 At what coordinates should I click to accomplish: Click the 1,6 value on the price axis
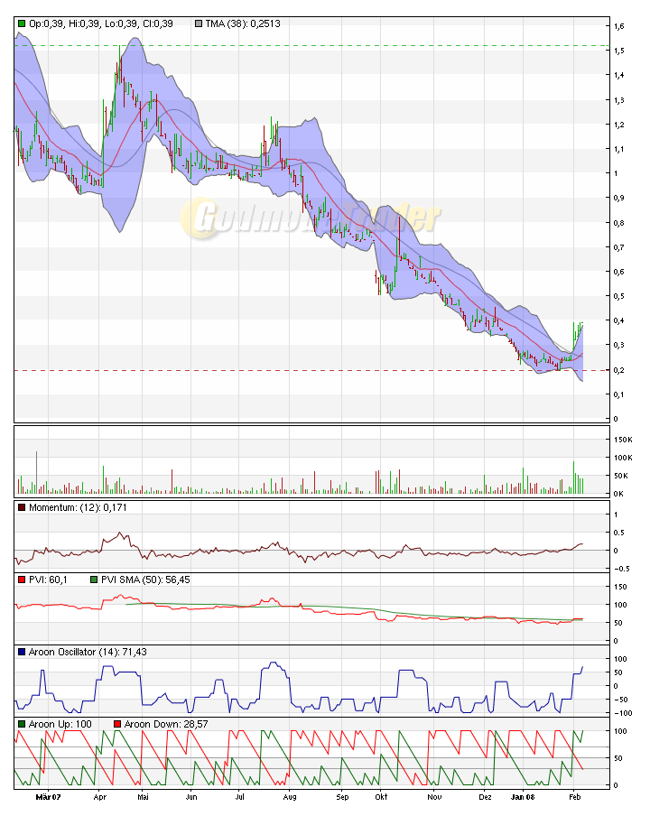point(620,26)
